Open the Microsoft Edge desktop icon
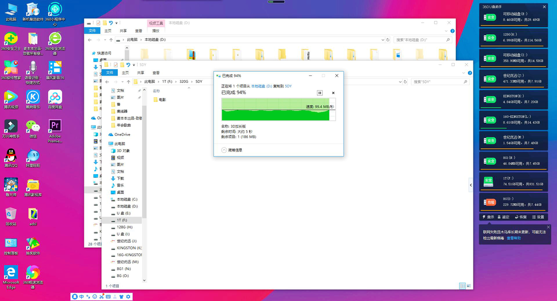This screenshot has height=301, width=557. point(11,277)
